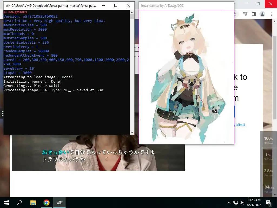
Task: Open network status tray icon
Action: pos(236,203)
